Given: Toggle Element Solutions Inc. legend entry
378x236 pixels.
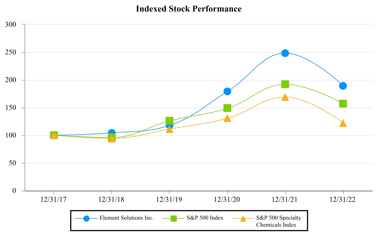Looking at the screenshot, I should 126,218.
